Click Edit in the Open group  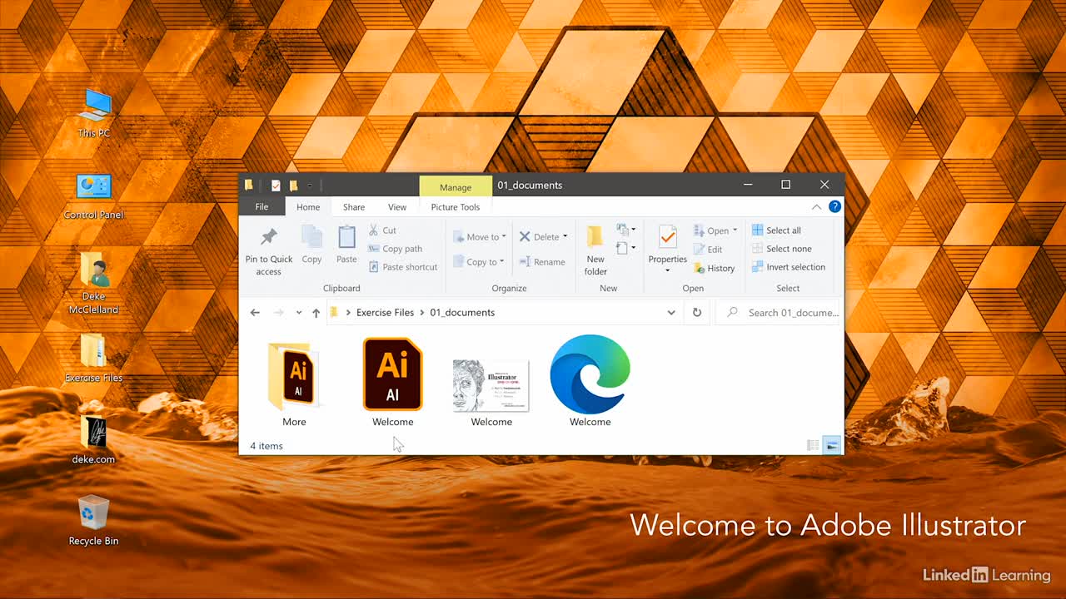tap(708, 250)
